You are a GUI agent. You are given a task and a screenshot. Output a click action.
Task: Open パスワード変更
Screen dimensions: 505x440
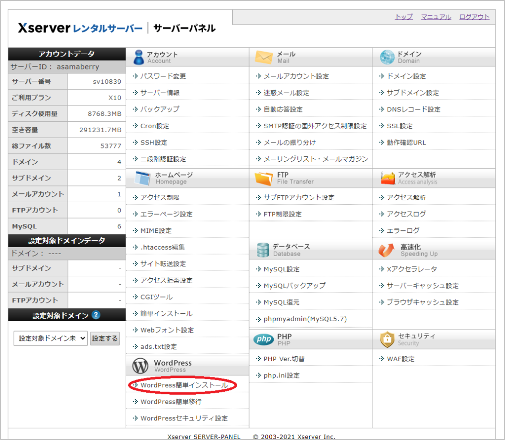click(x=163, y=76)
